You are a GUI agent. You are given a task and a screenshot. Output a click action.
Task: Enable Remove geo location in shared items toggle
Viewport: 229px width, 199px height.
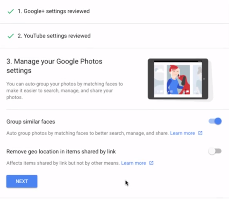[215, 151]
